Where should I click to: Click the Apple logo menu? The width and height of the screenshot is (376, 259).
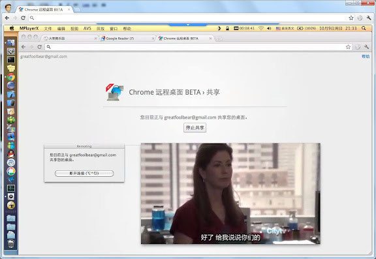tap(12, 28)
